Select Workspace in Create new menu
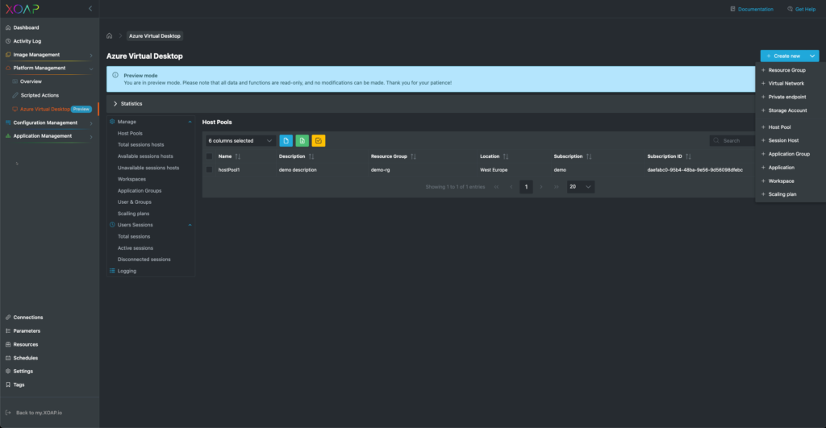The image size is (826, 428). [781, 181]
